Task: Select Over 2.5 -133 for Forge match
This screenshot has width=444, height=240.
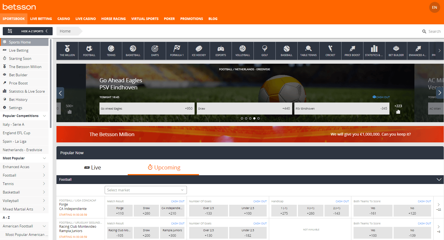Action: [x=209, y=211]
